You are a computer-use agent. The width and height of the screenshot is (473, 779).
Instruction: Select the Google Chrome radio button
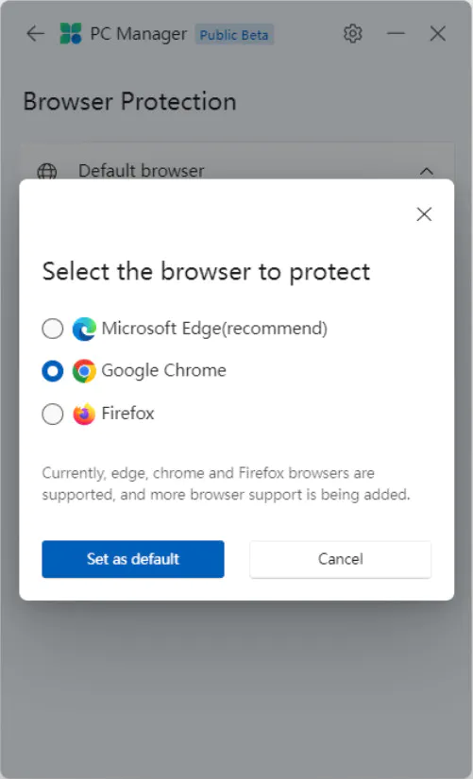click(x=53, y=371)
